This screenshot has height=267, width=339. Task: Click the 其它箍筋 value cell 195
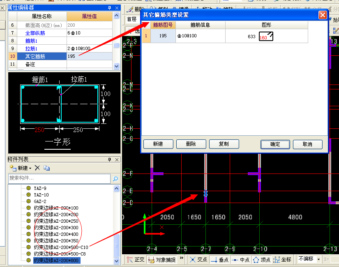90,56
